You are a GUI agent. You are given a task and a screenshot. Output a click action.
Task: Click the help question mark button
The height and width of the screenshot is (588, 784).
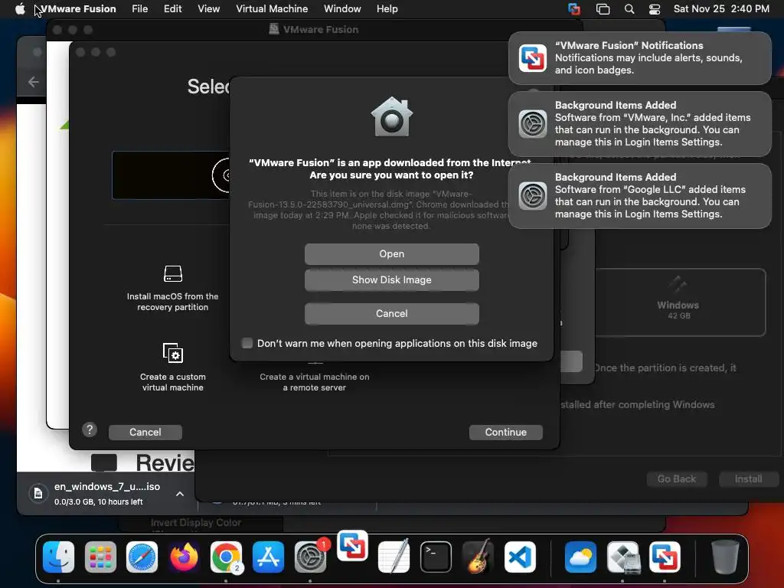point(90,430)
